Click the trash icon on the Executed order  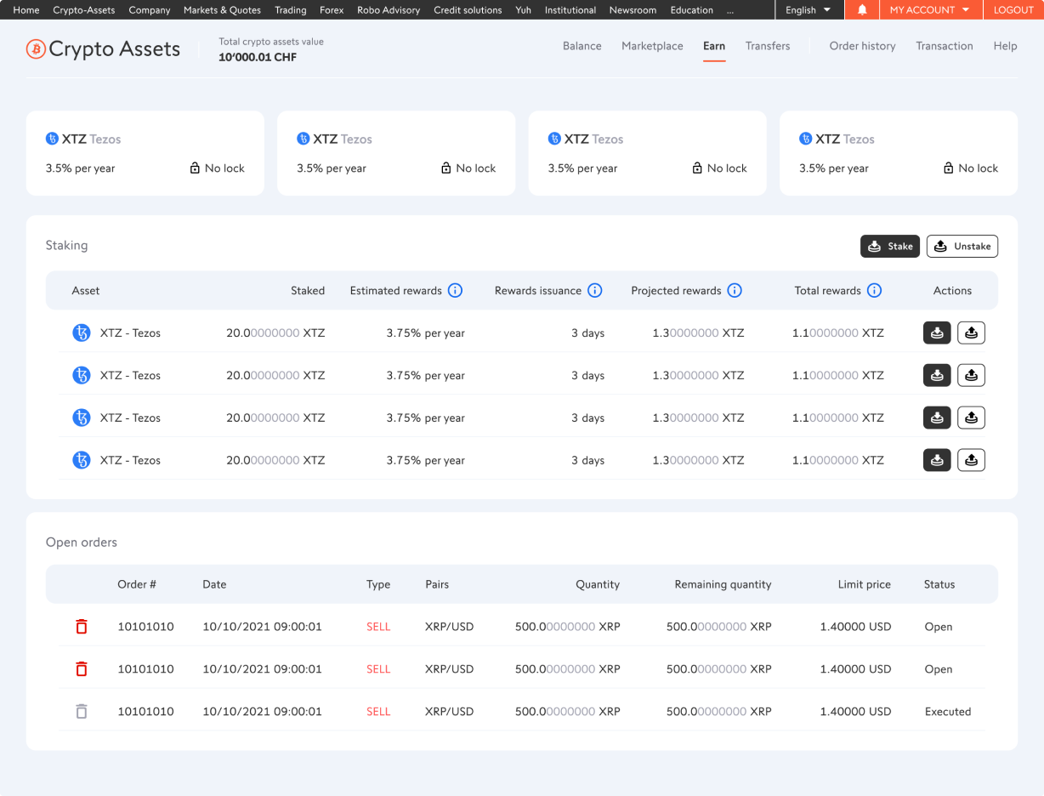82,712
